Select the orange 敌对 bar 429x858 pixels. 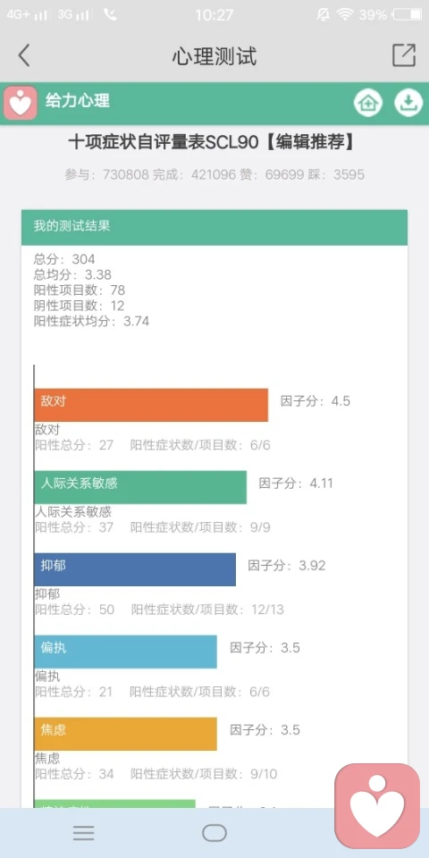(x=151, y=405)
